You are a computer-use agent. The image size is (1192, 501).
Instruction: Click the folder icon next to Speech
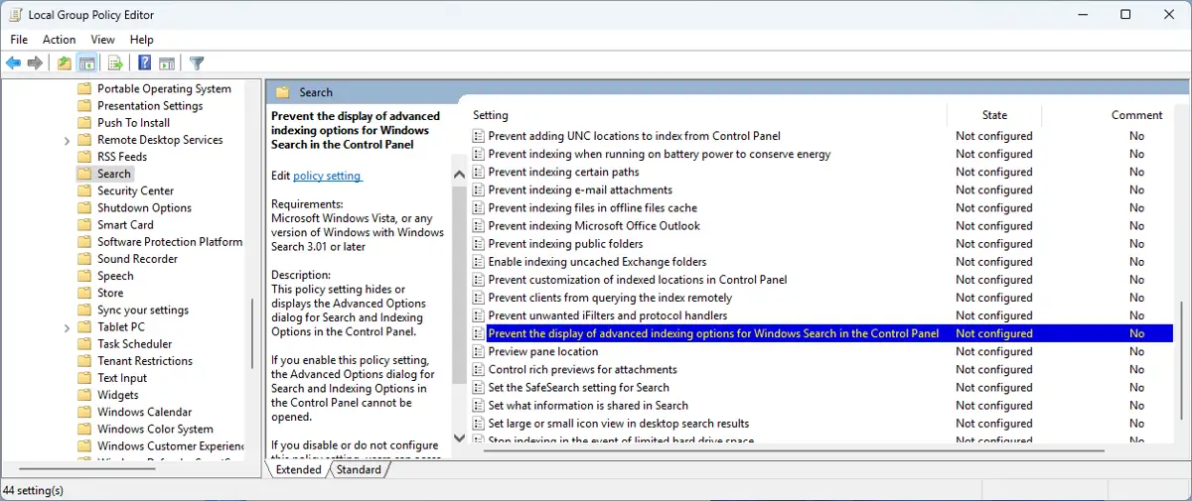click(84, 276)
